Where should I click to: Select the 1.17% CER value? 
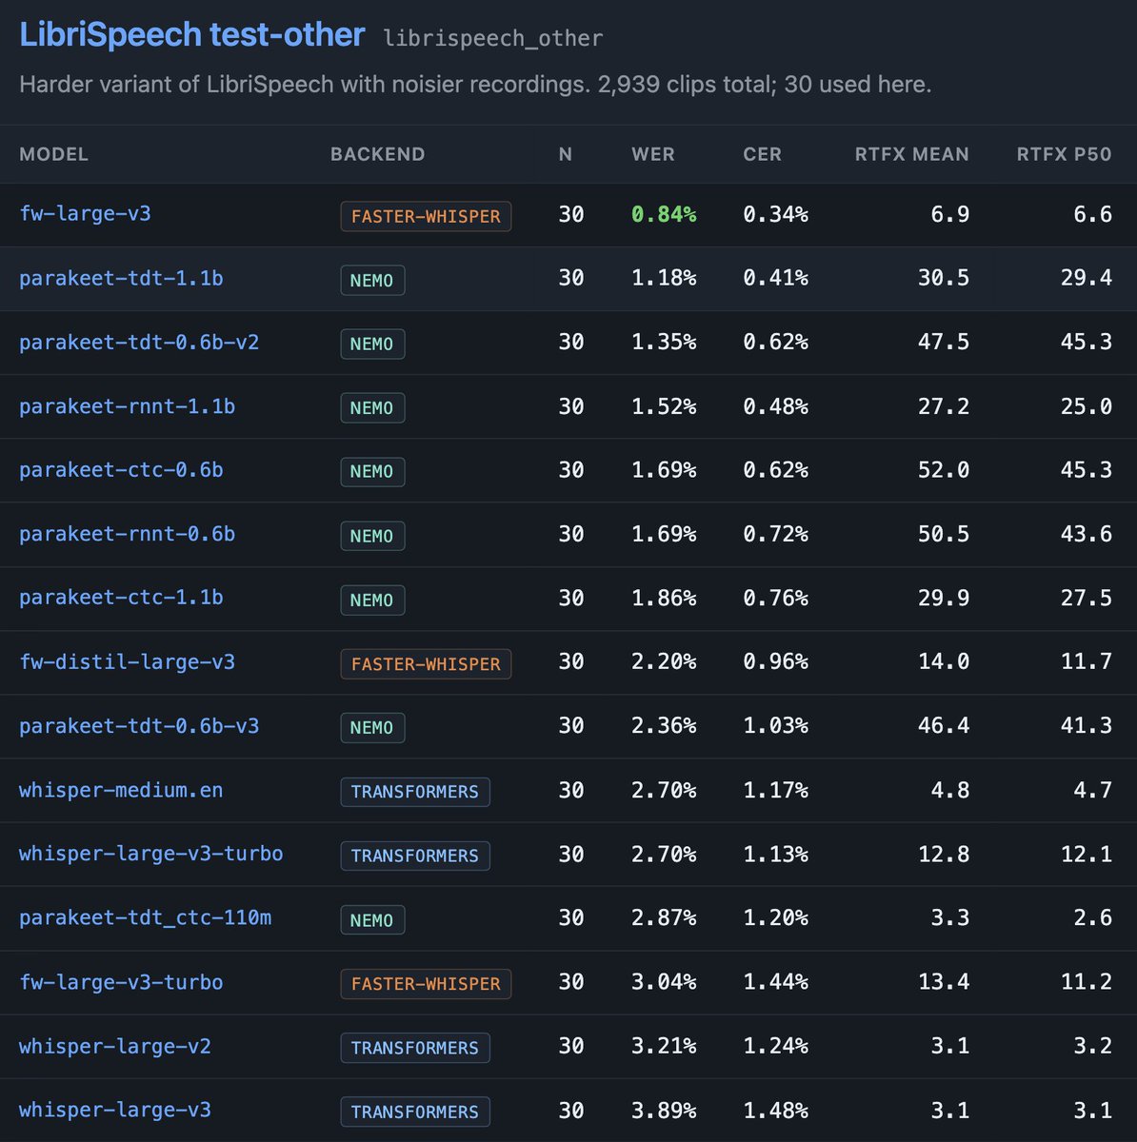coord(775,790)
